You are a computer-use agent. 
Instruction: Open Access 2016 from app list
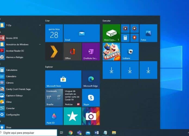pos(20,38)
